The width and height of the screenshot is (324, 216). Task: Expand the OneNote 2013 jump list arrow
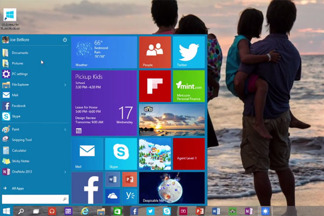(65, 172)
